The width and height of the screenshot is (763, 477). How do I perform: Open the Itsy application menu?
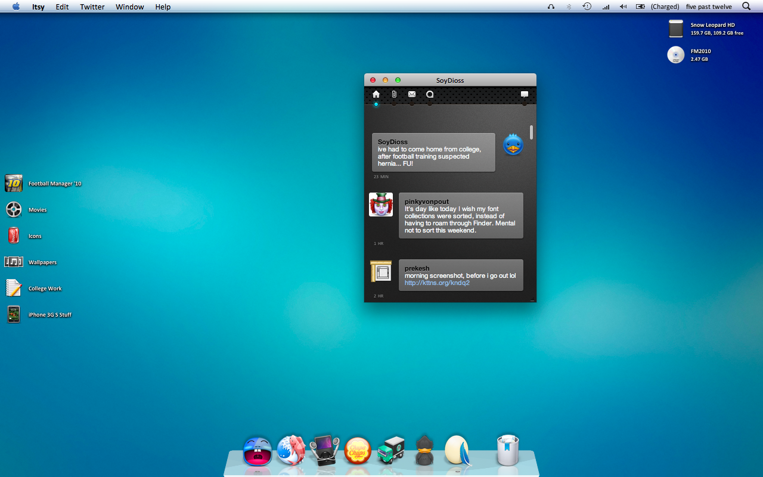pyautogui.click(x=38, y=7)
